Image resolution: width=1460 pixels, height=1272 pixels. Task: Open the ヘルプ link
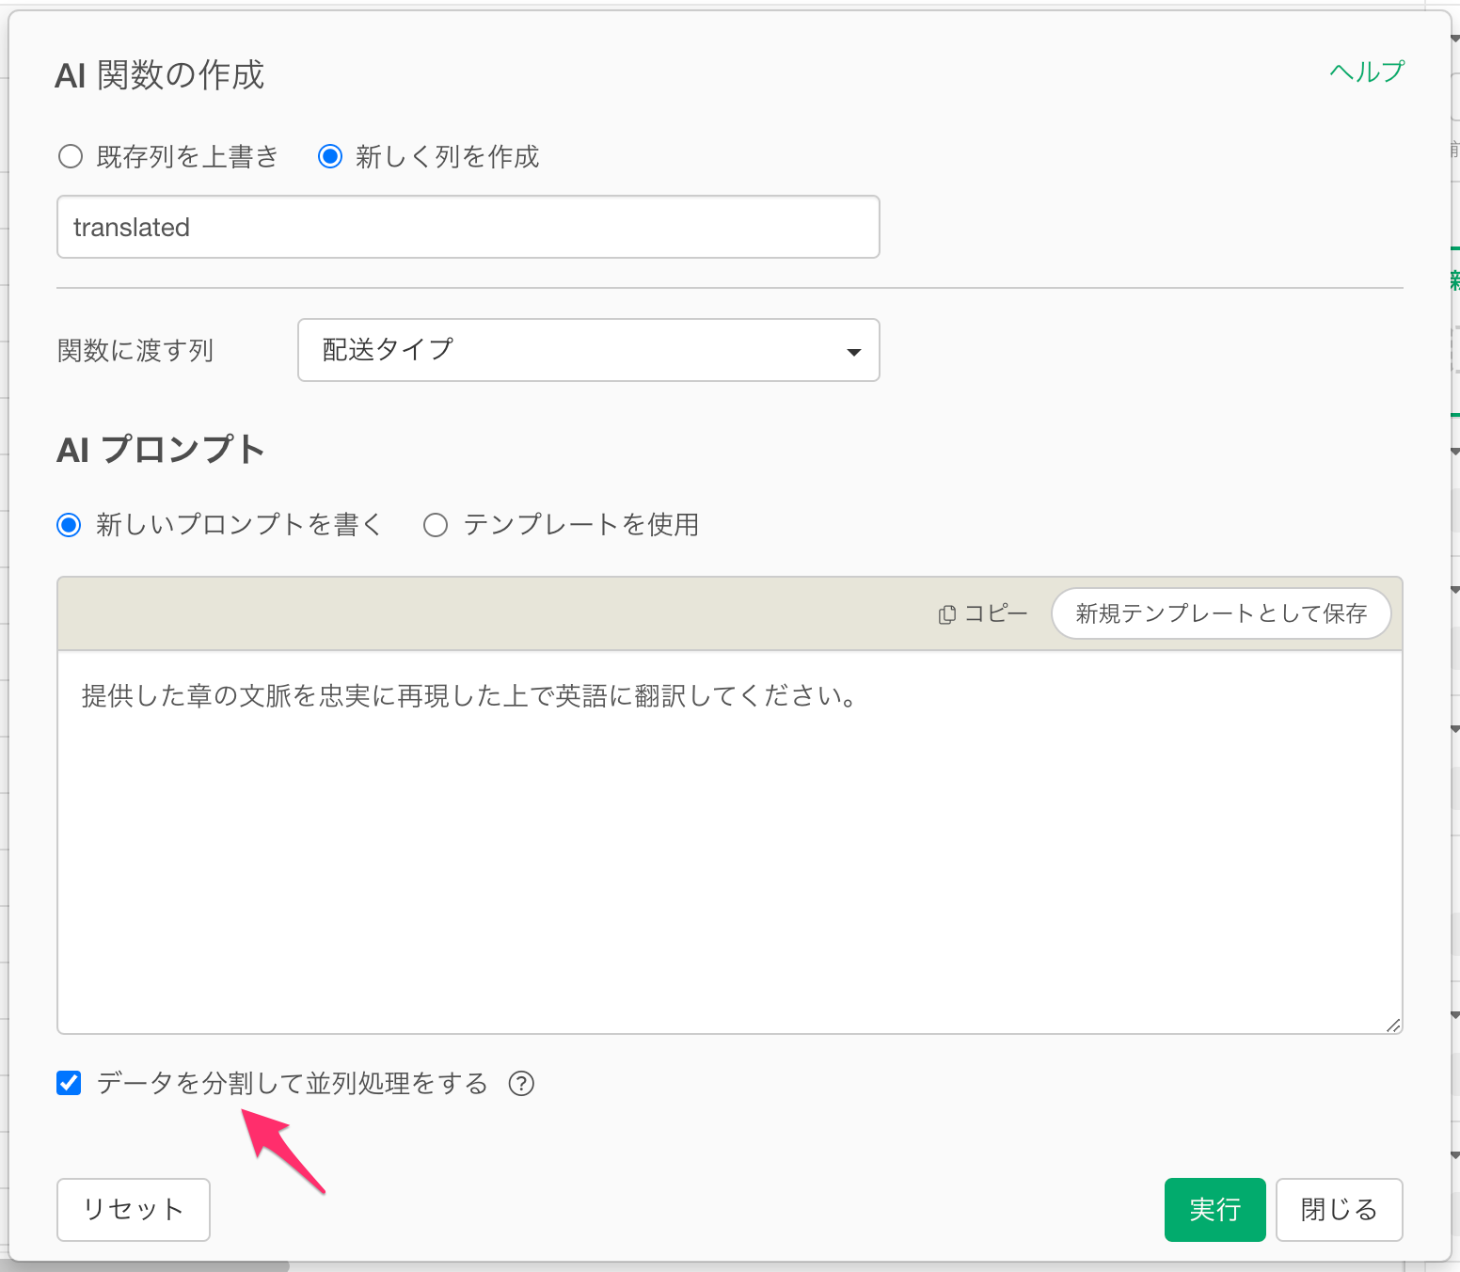coord(1366,72)
